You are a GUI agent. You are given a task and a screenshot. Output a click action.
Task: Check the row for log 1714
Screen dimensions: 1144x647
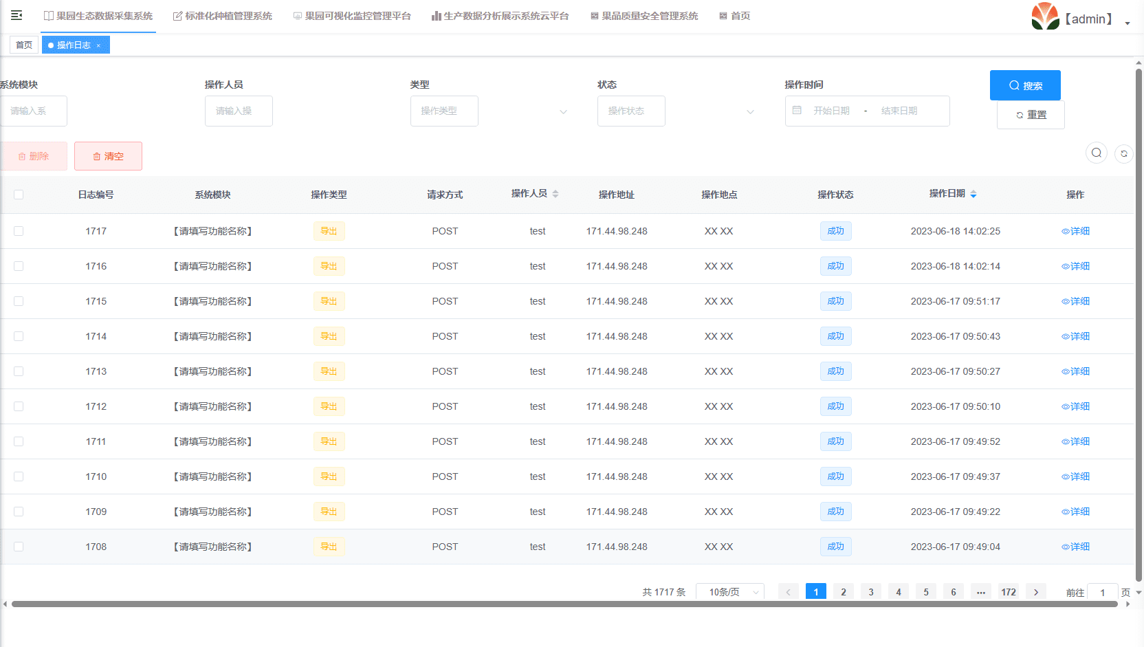click(19, 336)
